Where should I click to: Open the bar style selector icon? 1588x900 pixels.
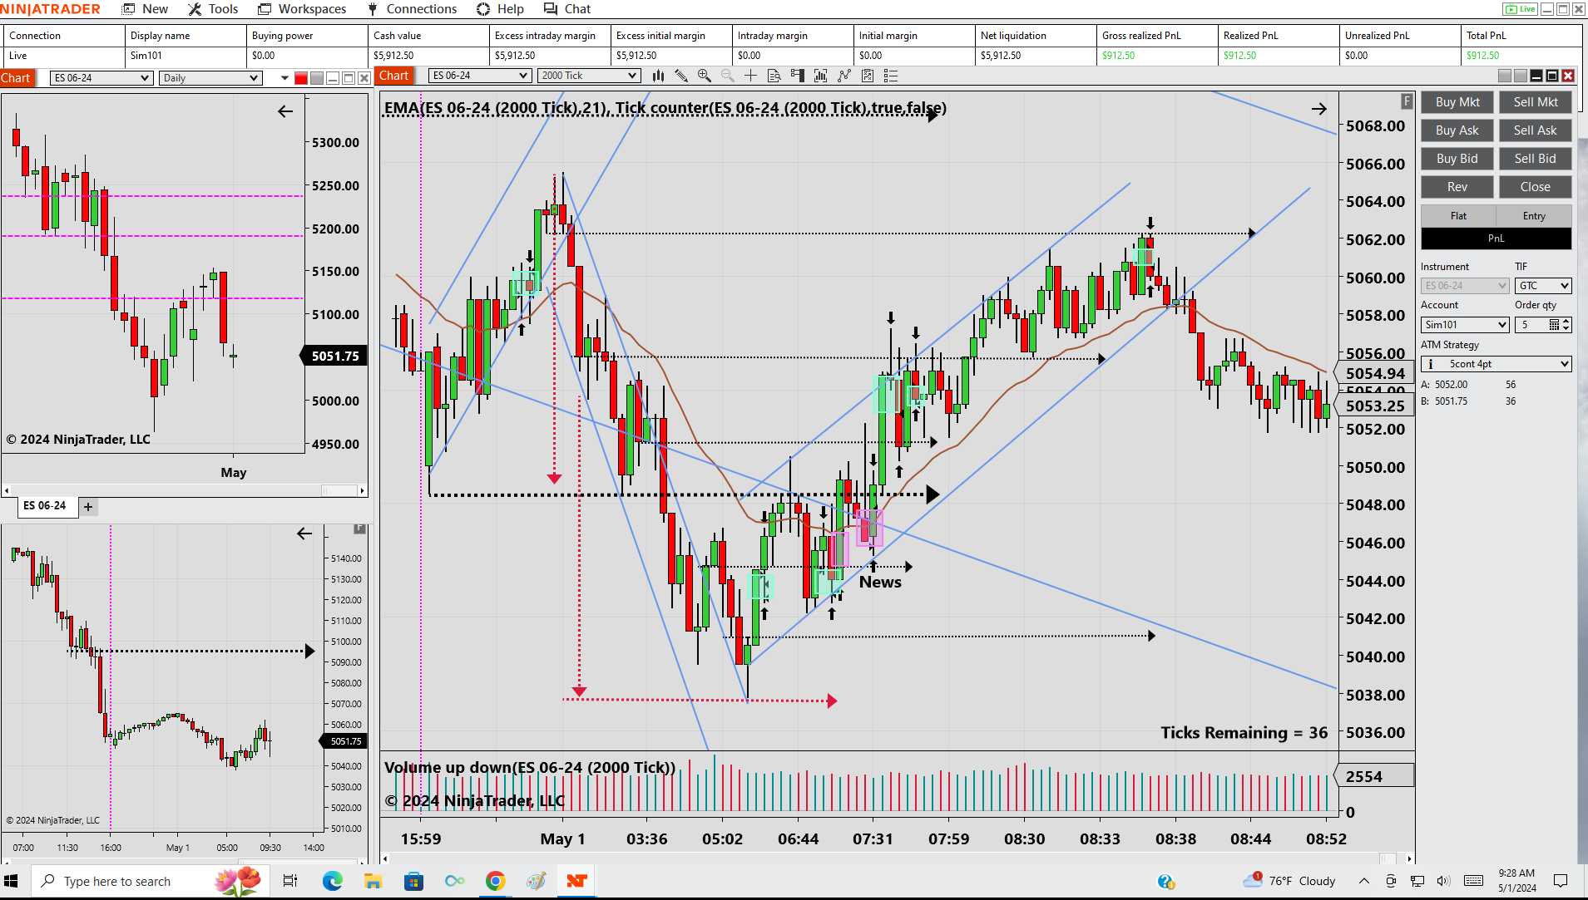[x=658, y=76]
